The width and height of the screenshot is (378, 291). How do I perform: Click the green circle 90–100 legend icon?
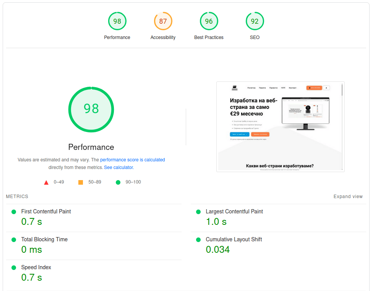click(118, 182)
